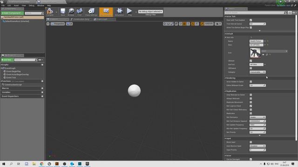
Task: Open camera speed setting in viewport
Action: (218, 24)
